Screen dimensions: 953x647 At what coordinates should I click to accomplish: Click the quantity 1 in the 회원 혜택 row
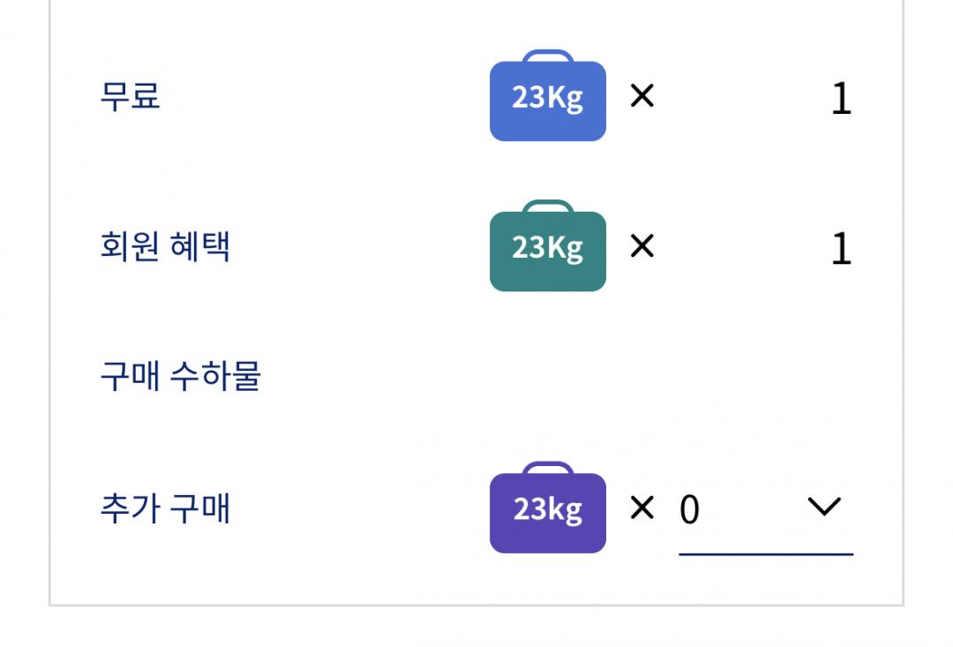click(841, 250)
